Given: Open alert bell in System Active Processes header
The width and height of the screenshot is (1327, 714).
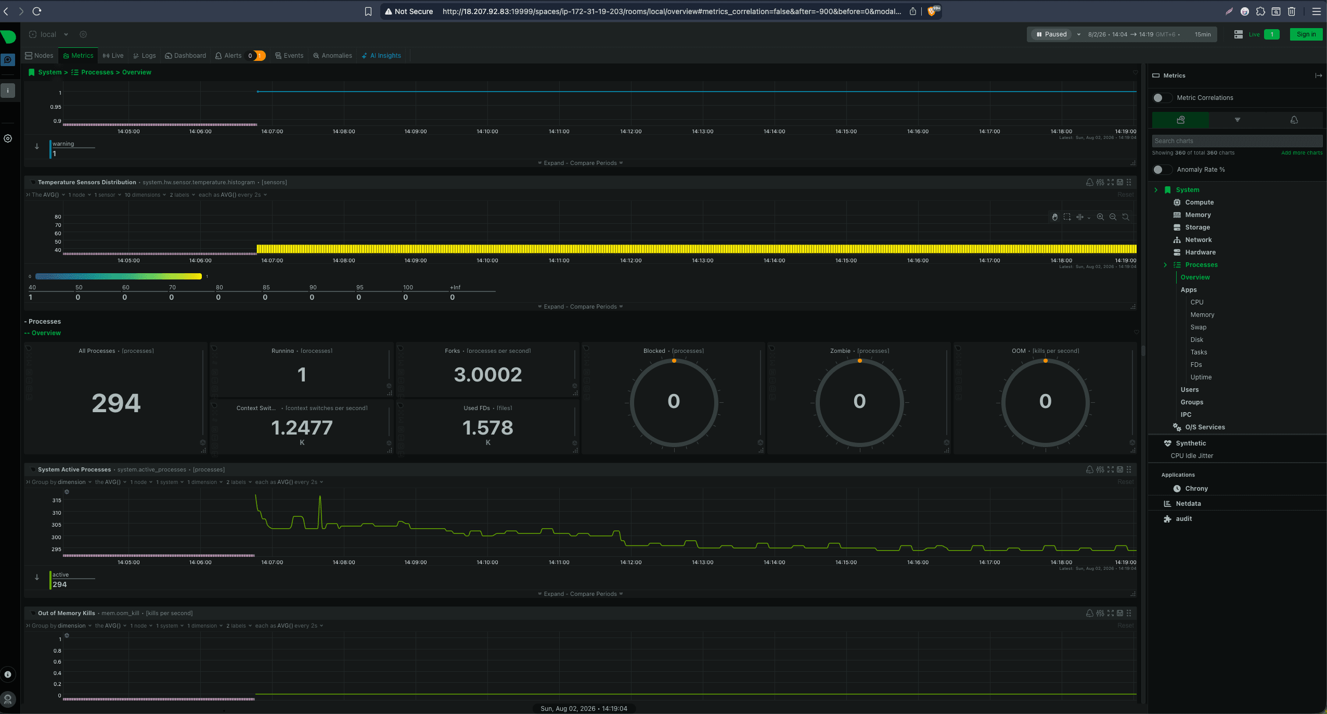Looking at the screenshot, I should [1089, 469].
